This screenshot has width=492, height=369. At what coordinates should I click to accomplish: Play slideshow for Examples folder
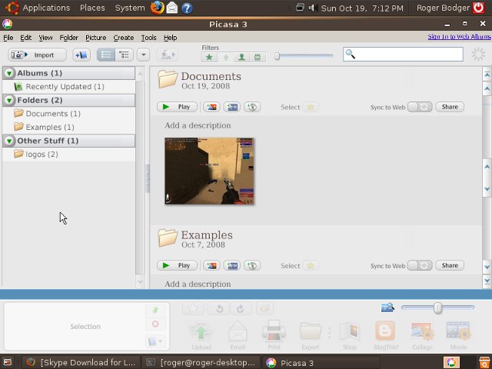(177, 265)
